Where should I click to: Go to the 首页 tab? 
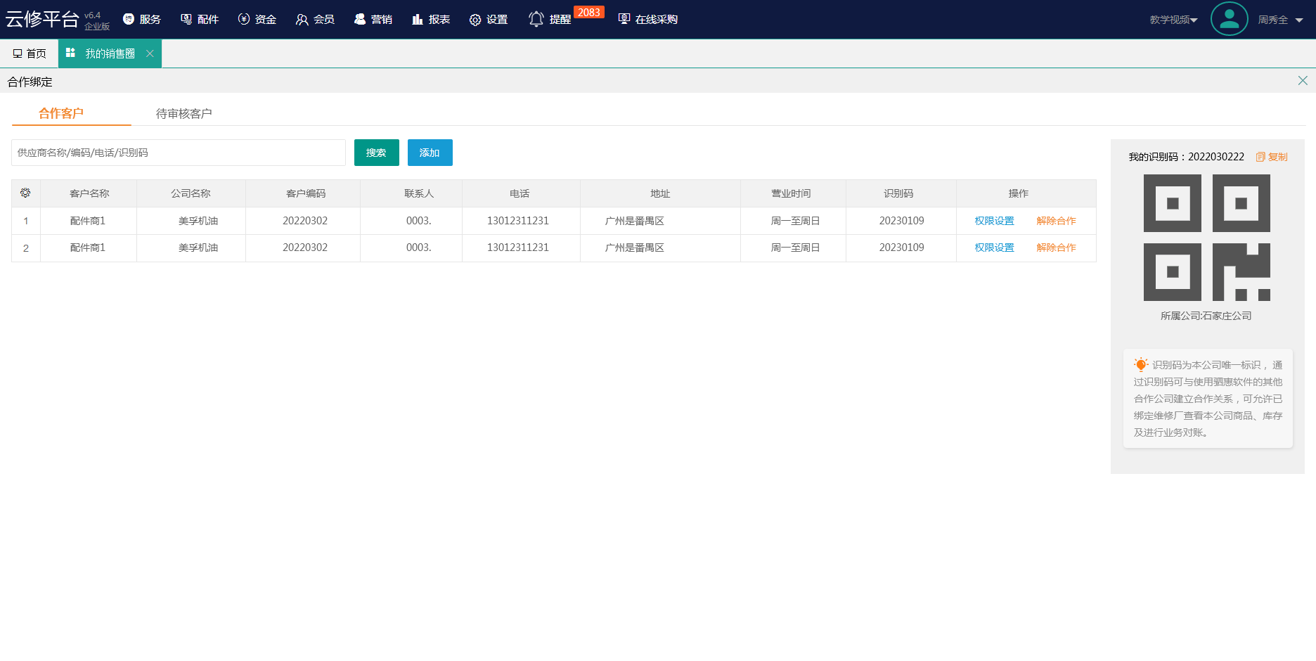(30, 53)
